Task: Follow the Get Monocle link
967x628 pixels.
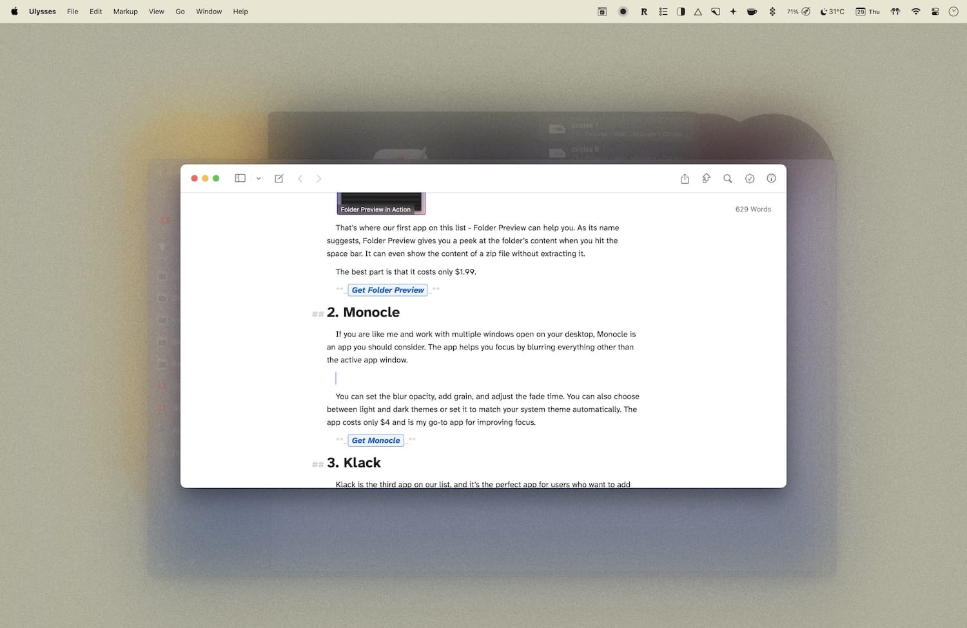Action: point(376,440)
